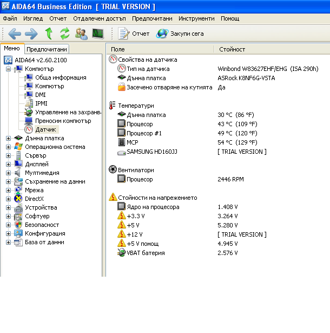Click the Поле column header
Image resolution: width=330 pixels, height=333 pixels.
(161, 49)
